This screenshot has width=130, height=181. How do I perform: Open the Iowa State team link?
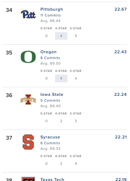52,94
